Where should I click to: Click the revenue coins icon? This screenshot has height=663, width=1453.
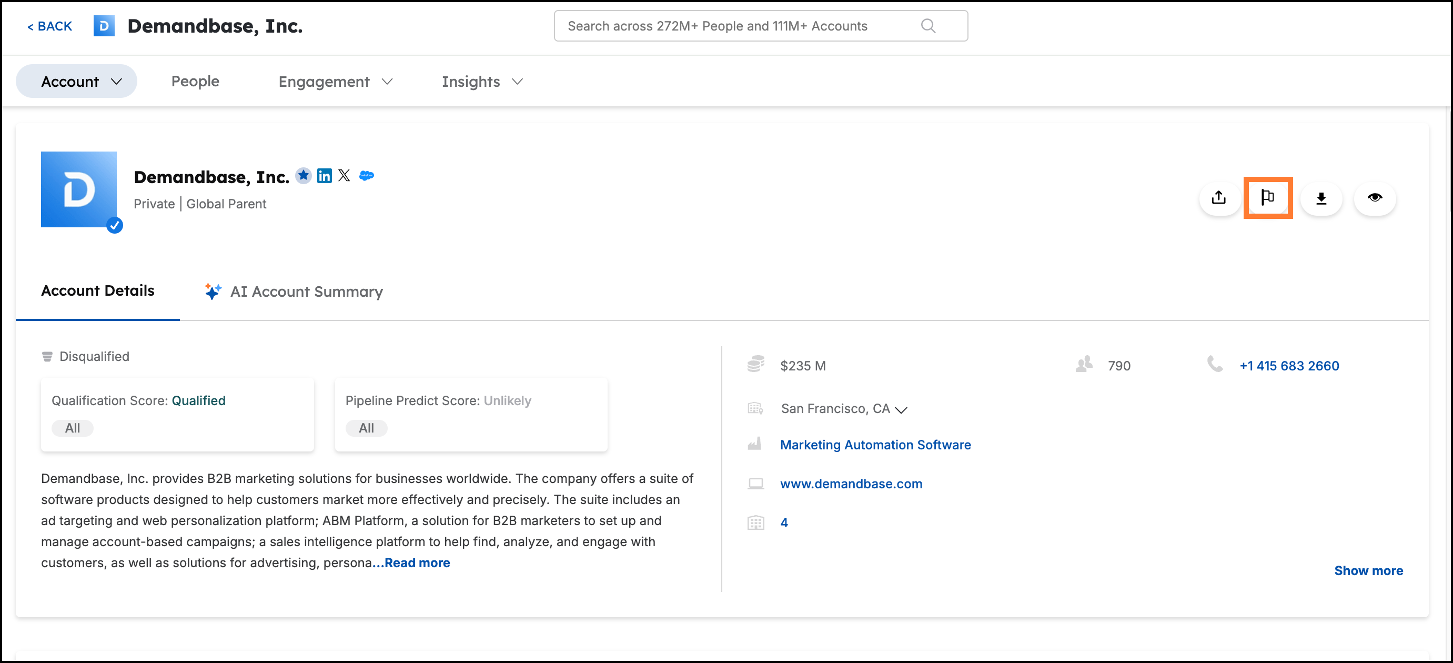pos(756,365)
